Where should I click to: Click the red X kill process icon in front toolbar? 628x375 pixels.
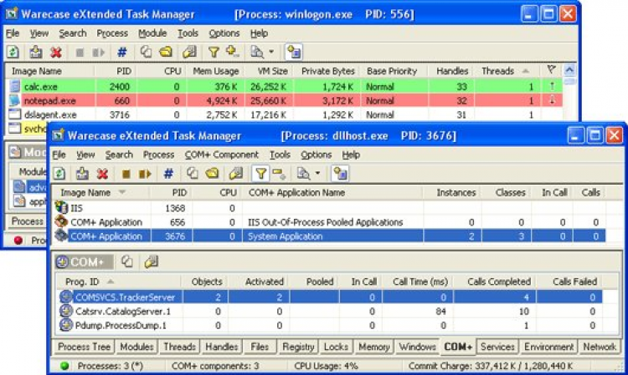[103, 174]
